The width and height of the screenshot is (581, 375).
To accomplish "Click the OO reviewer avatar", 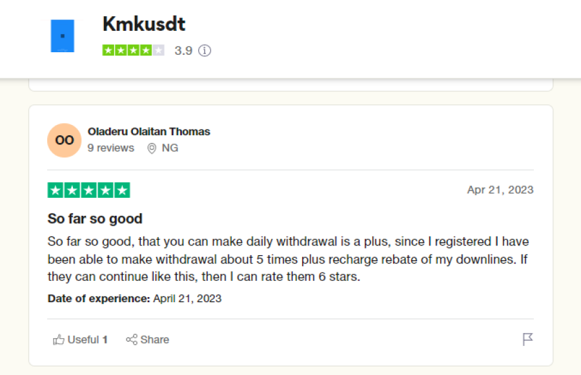I will [x=64, y=140].
